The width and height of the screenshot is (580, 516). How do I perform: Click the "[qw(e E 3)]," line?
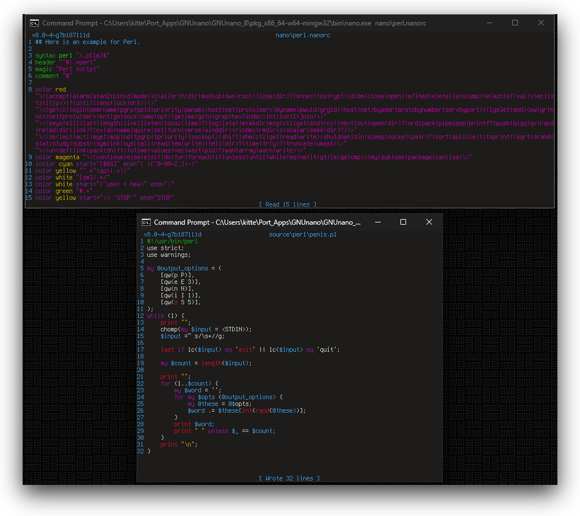[181, 282]
